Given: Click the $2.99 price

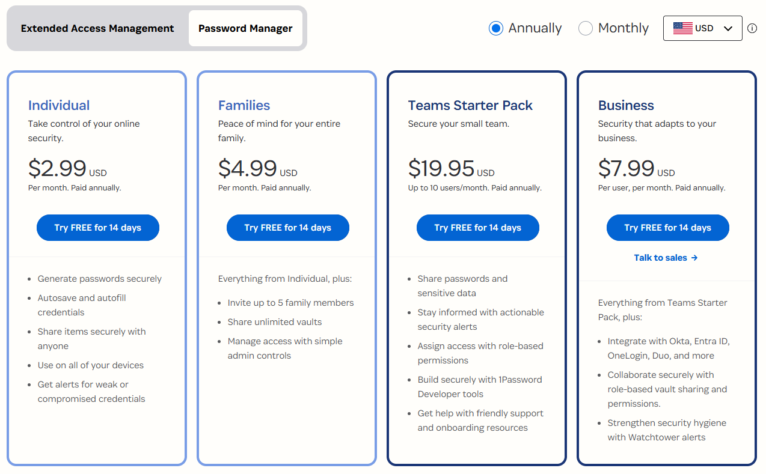Looking at the screenshot, I should pyautogui.click(x=57, y=168).
